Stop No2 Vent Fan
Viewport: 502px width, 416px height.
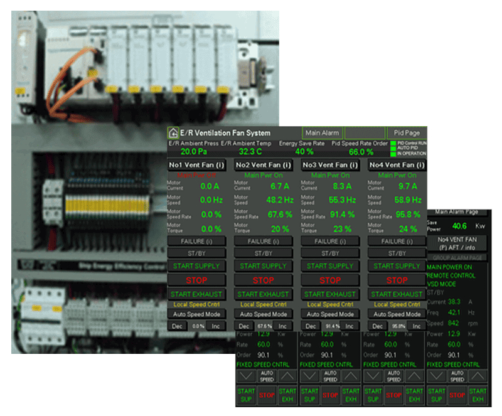pos(264,280)
